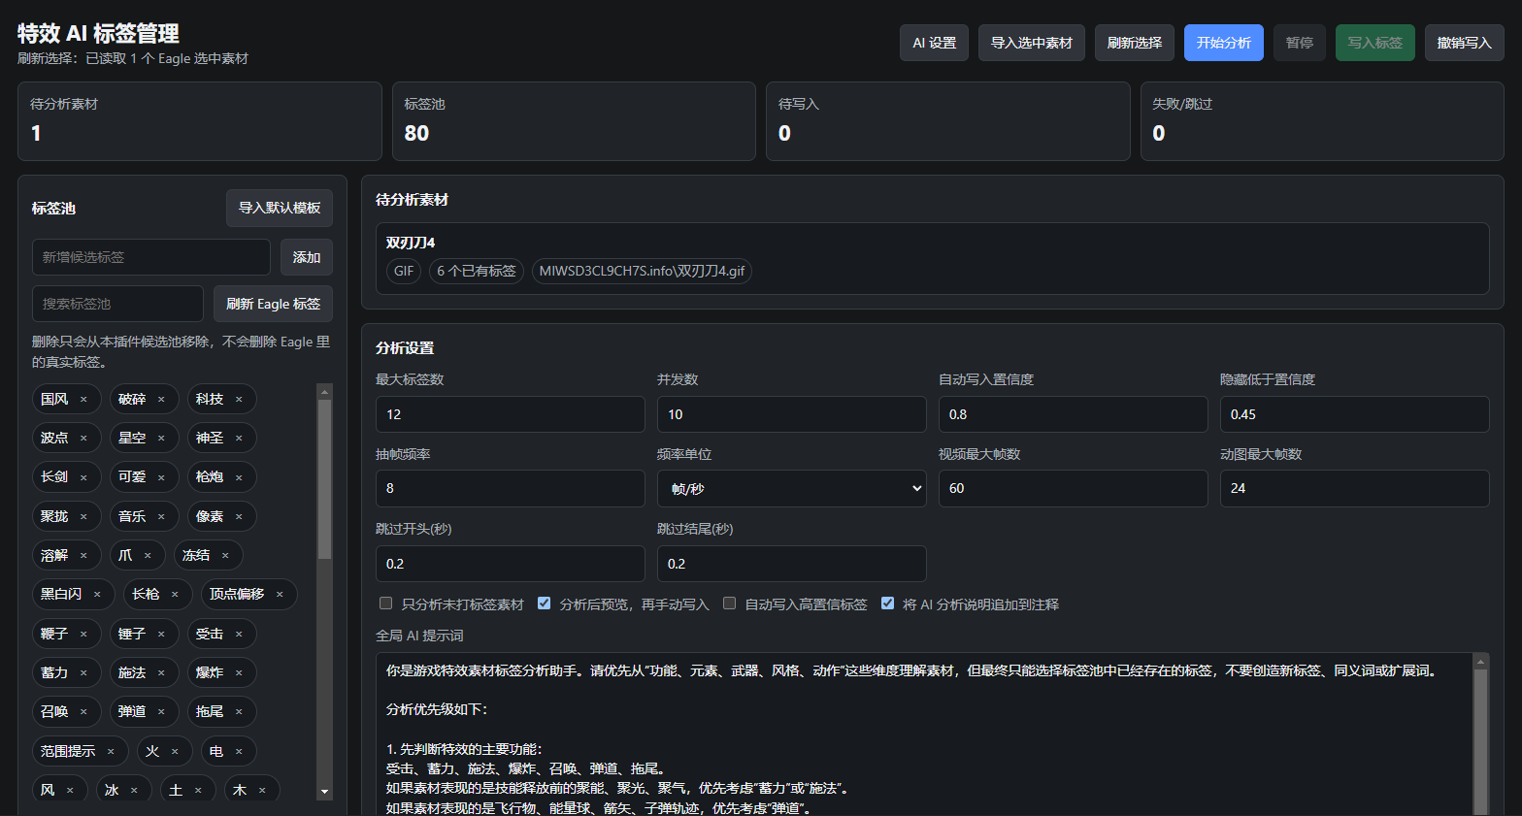Select the 双刃刀4 asset title
This screenshot has width=1522, height=816.
(x=411, y=243)
